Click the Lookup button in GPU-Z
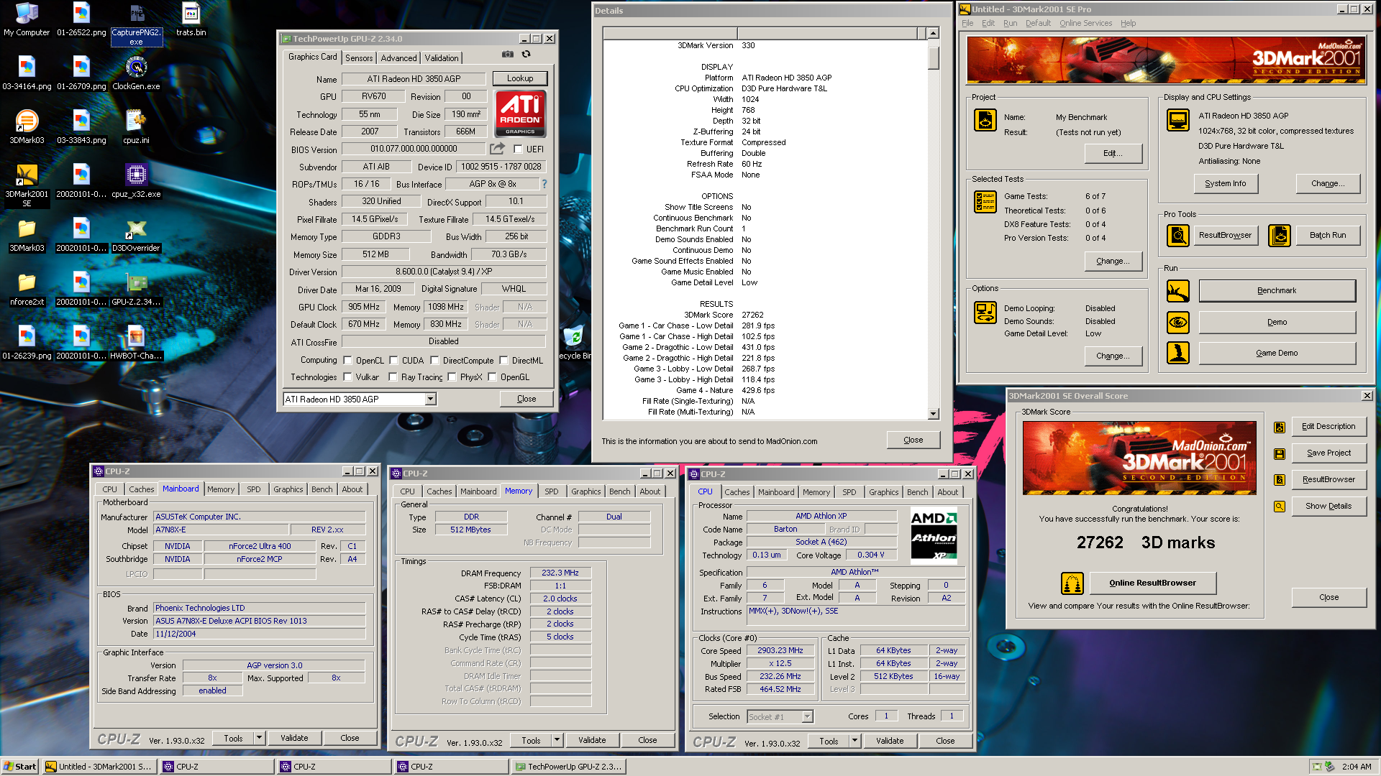 coord(520,78)
